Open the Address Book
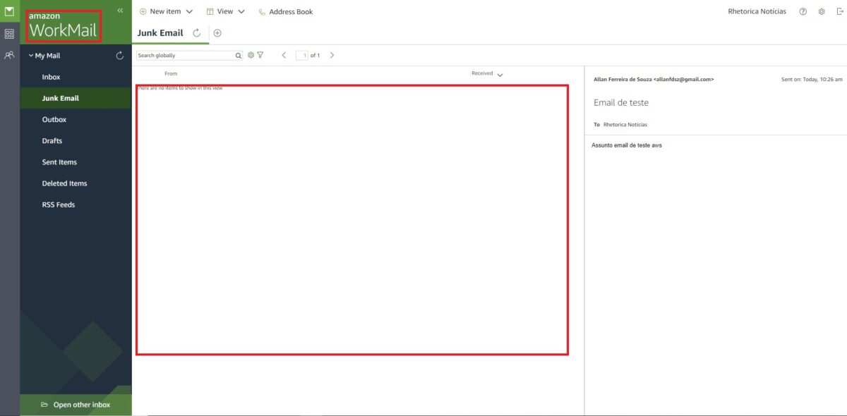This screenshot has height=416, width=847. (286, 12)
